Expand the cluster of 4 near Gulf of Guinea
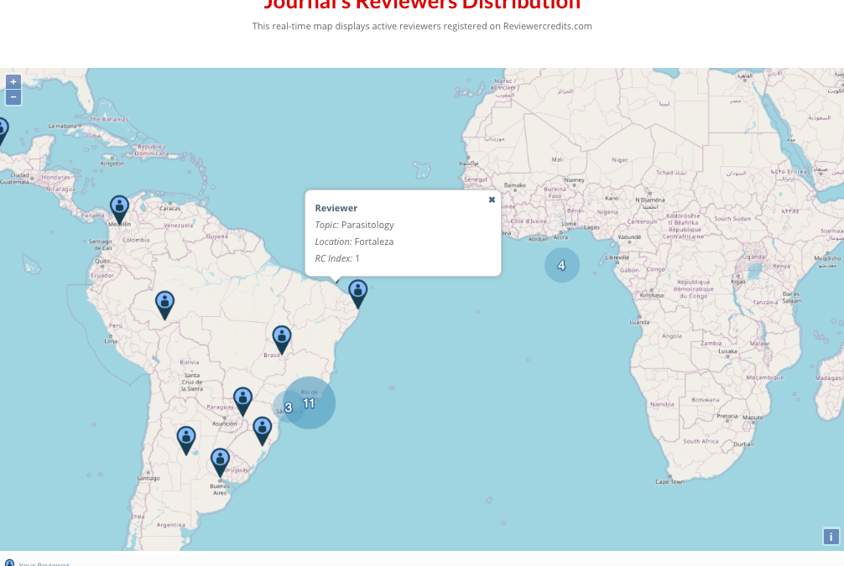The height and width of the screenshot is (566, 844). point(561,265)
